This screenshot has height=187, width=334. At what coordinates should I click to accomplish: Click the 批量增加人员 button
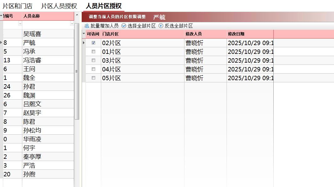(101, 26)
